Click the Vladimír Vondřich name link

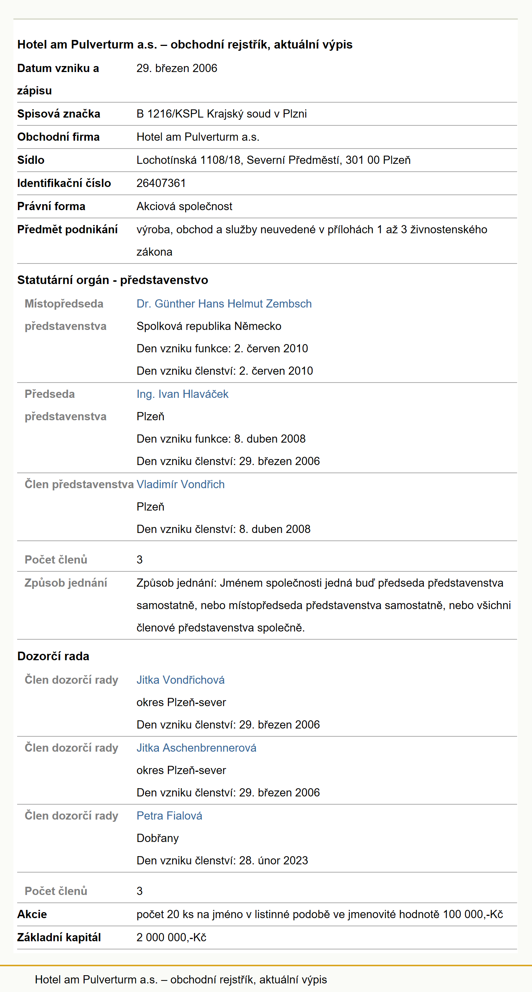(181, 484)
